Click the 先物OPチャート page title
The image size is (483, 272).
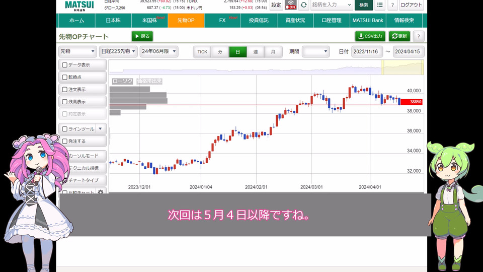pyautogui.click(x=84, y=37)
